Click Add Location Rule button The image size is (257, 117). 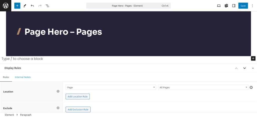[78, 96]
